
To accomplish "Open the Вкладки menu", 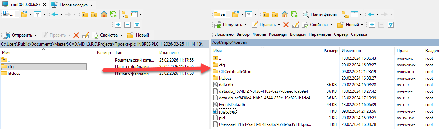I will click(x=298, y=34).
